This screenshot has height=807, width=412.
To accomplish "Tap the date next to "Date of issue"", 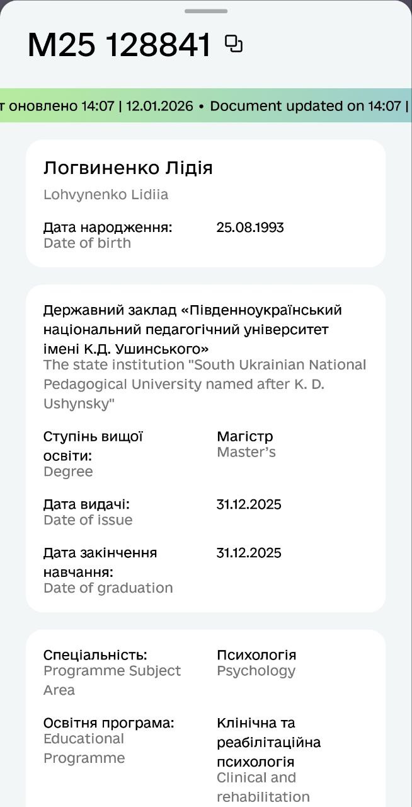I will (x=249, y=504).
